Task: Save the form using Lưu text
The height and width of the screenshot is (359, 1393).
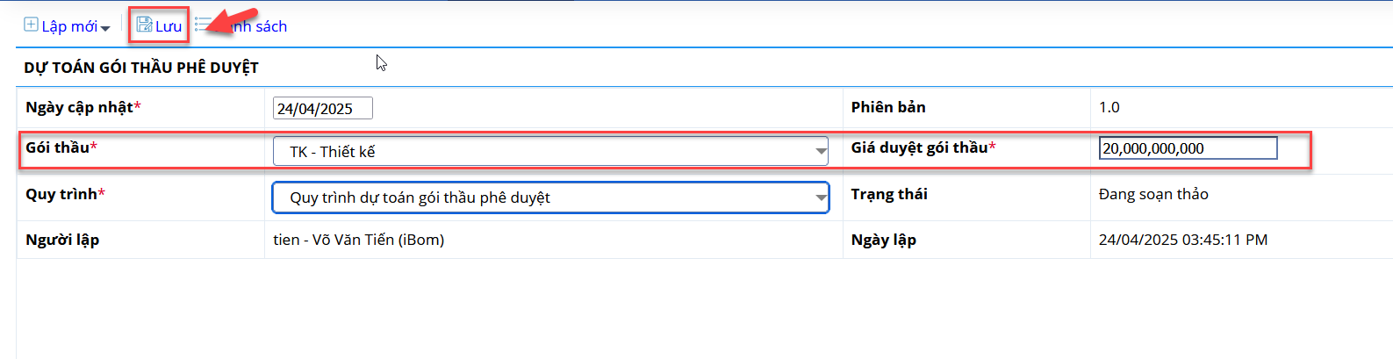Action: pyautogui.click(x=169, y=26)
